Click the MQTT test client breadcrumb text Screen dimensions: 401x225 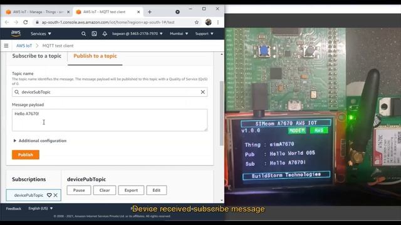[x=58, y=46]
